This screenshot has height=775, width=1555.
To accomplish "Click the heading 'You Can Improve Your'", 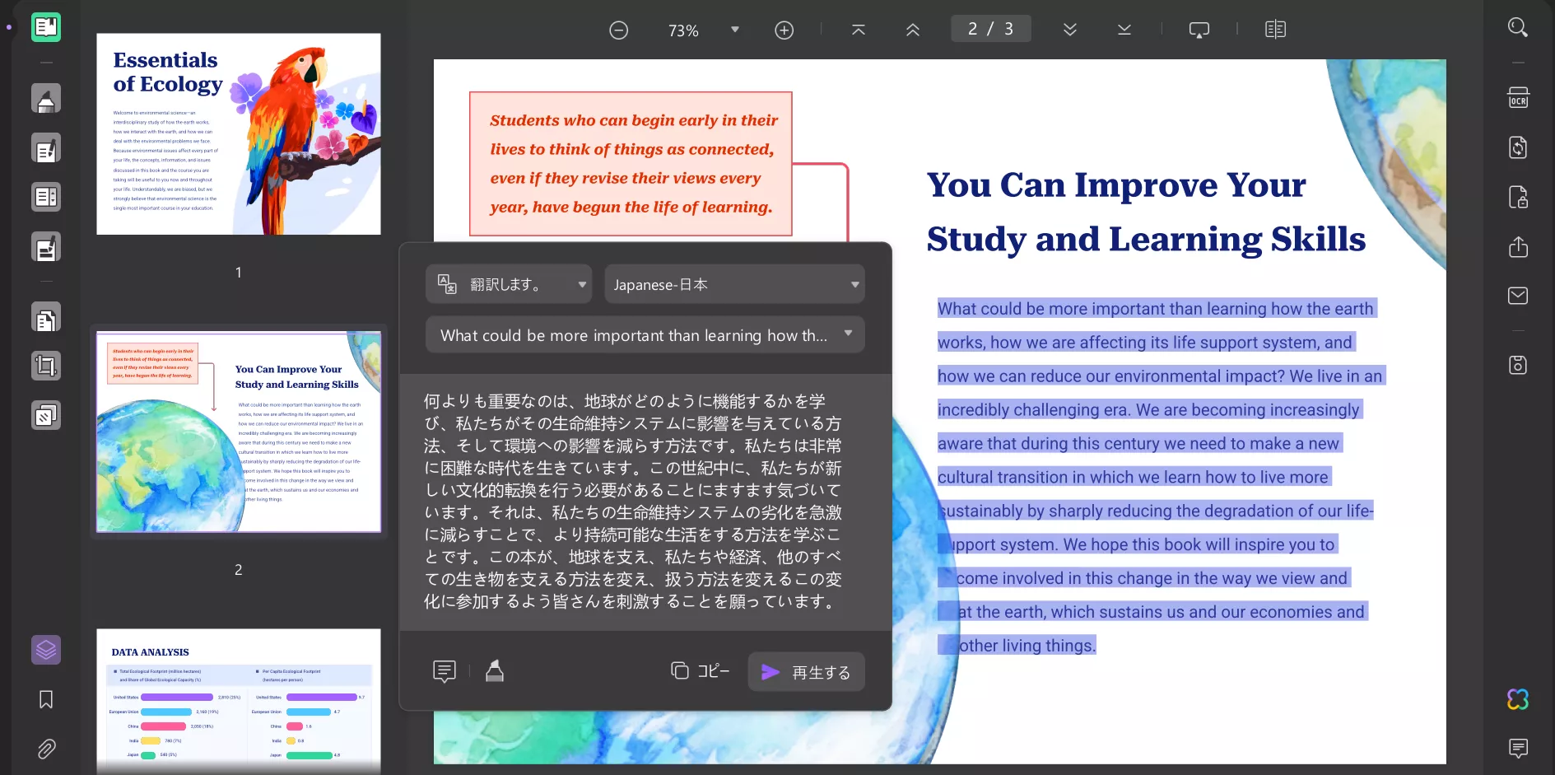I will [1116, 185].
